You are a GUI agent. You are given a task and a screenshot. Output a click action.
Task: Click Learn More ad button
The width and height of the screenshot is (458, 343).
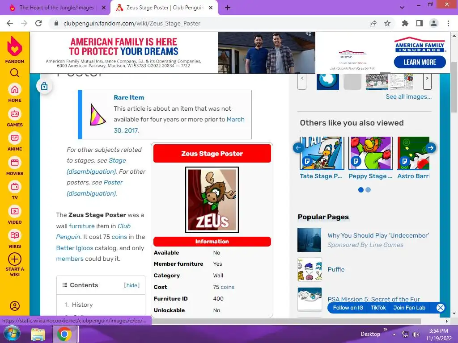[x=420, y=62]
